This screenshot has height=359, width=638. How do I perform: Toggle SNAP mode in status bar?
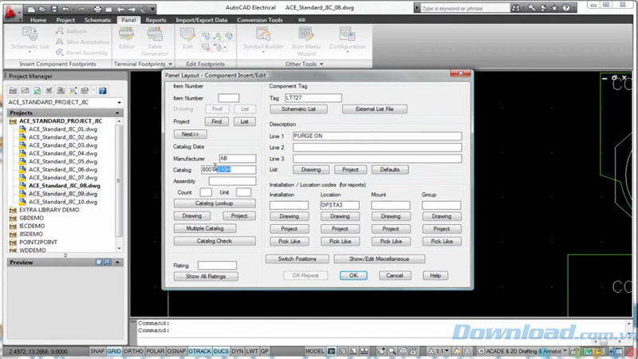pos(97,351)
